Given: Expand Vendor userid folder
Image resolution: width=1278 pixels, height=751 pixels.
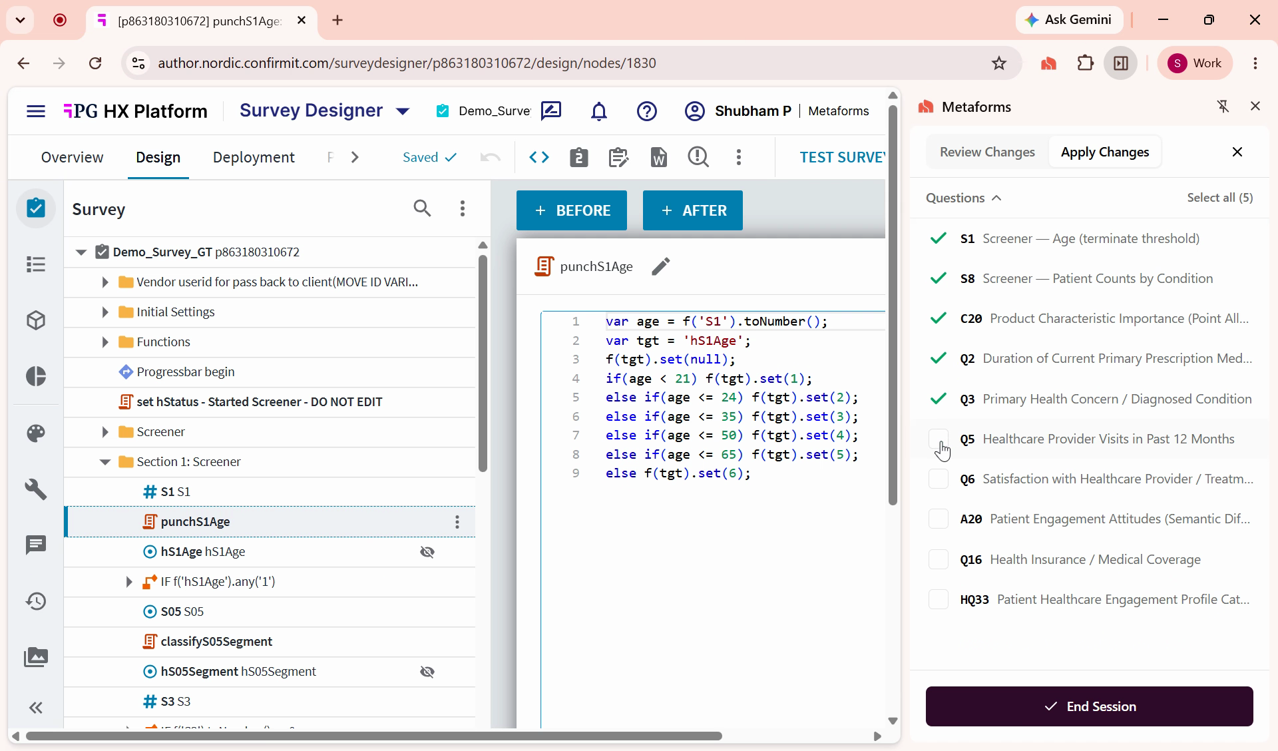Looking at the screenshot, I should (x=105, y=282).
